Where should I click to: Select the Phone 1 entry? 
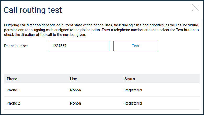pyautogui.click(x=13, y=90)
